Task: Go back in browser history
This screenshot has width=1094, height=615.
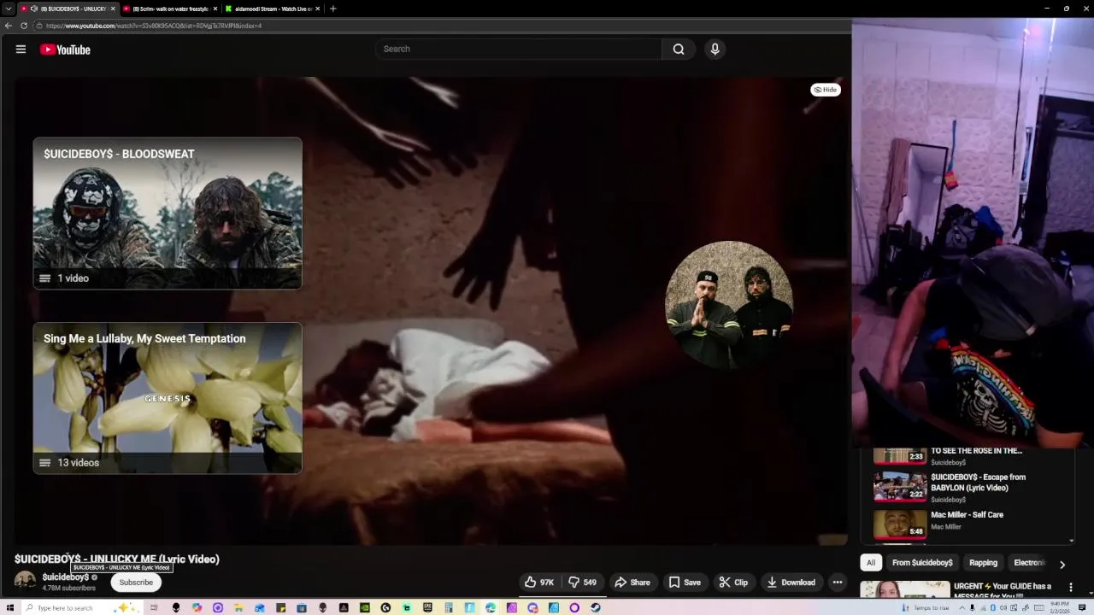Action: 9,26
